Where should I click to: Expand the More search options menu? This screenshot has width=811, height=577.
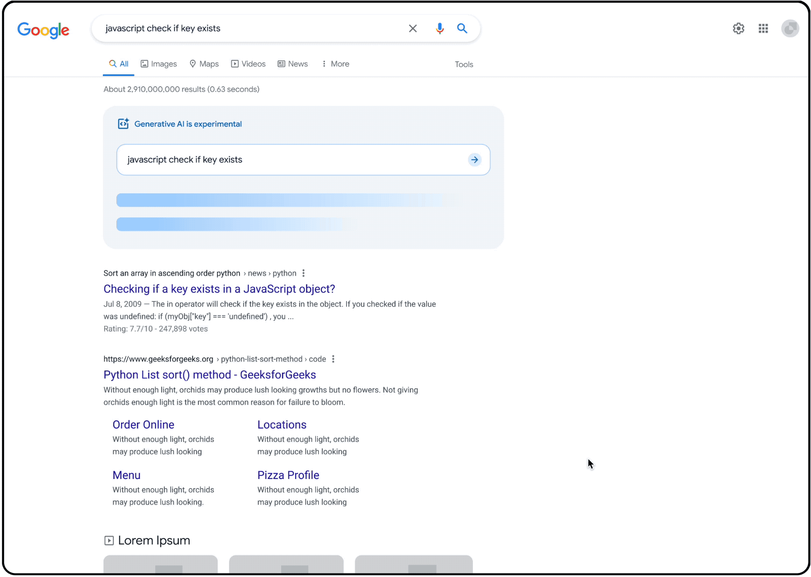tap(335, 64)
